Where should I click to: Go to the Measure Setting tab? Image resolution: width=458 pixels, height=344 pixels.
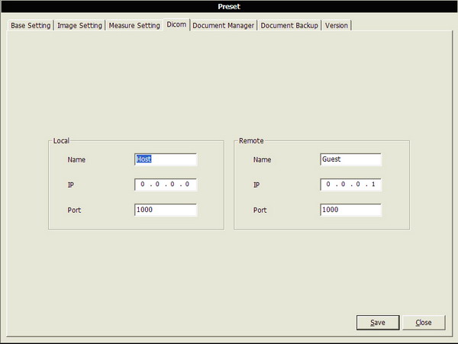134,25
